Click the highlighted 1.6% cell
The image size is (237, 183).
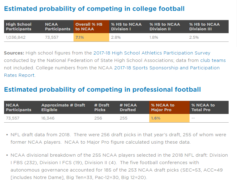click(156, 118)
